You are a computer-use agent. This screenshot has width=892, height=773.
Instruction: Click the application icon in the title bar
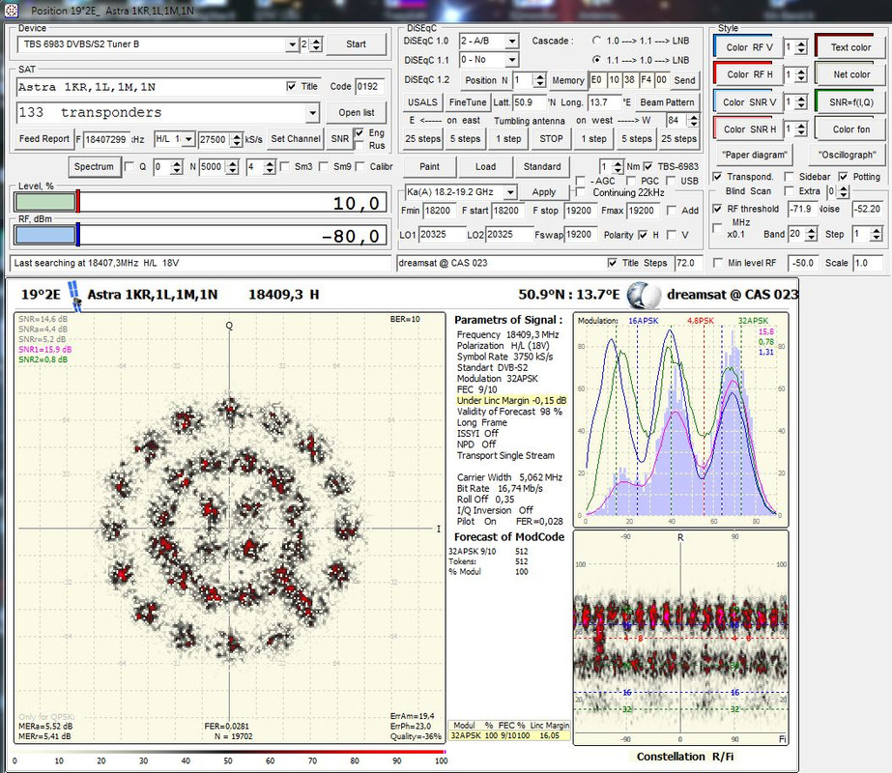(11, 11)
